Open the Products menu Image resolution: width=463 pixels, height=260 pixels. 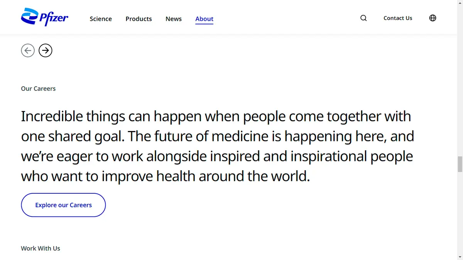(139, 19)
